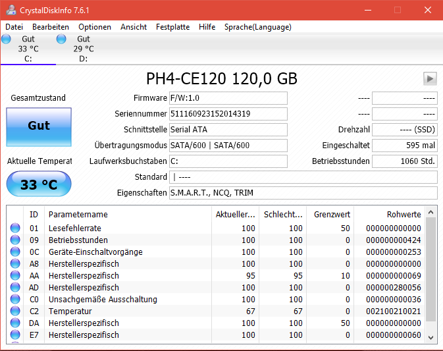Minimize the CrystalDiskInfo window

368,10
